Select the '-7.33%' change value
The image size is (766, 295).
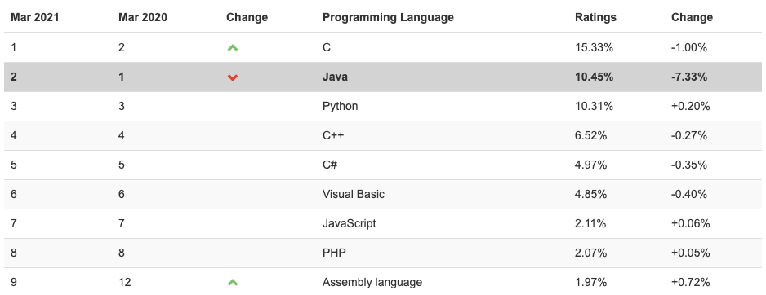[x=689, y=77]
